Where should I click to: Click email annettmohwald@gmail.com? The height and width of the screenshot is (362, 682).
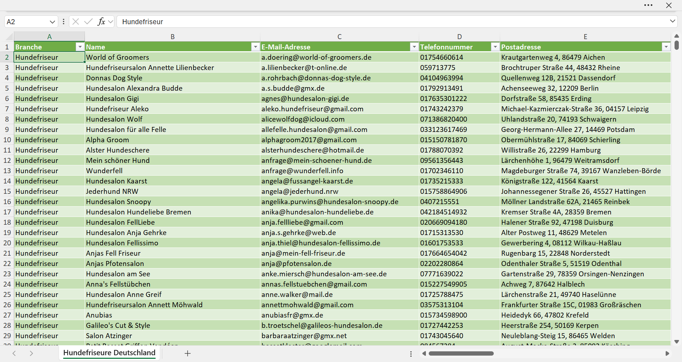tap(340, 305)
